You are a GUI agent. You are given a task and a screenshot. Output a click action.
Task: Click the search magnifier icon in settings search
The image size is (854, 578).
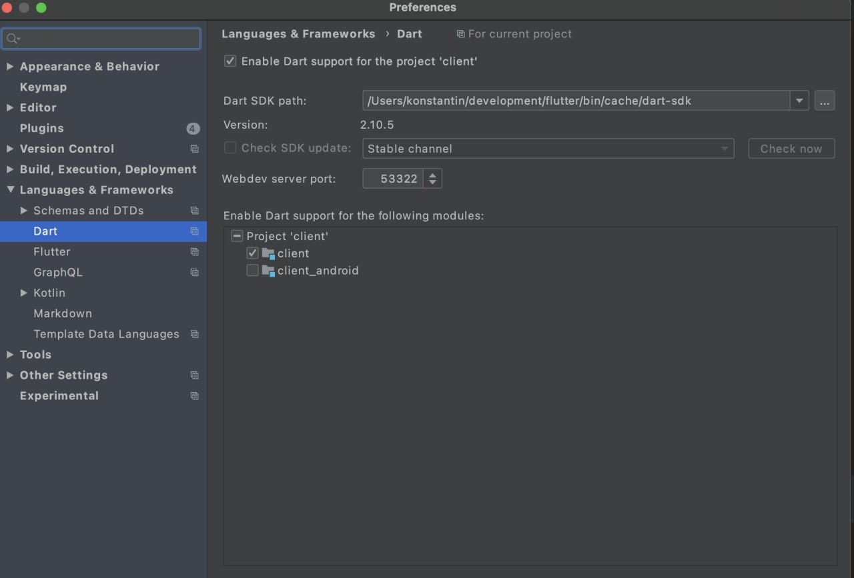click(x=13, y=39)
